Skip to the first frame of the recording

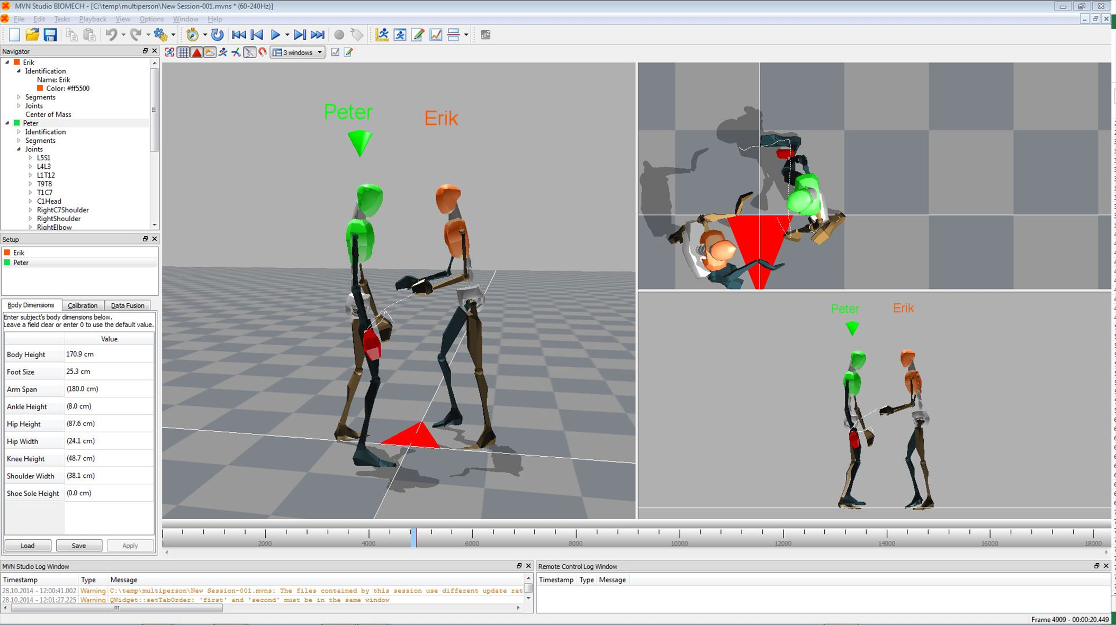(x=239, y=34)
